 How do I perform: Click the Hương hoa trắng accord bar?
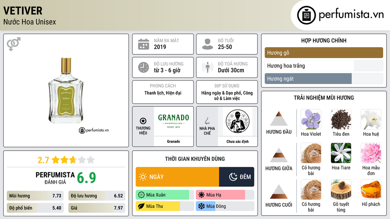324,65
